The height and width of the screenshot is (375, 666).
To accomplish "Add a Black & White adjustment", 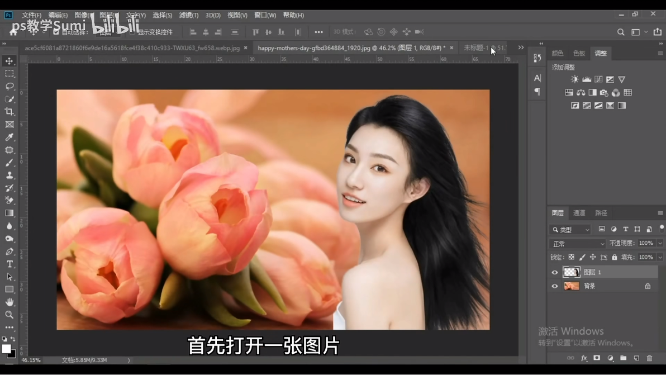I will tap(592, 93).
